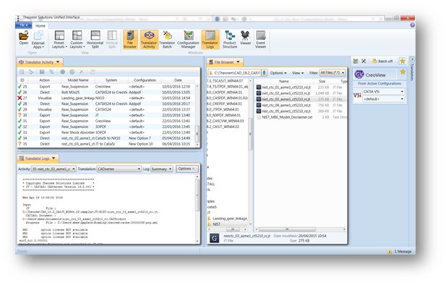Select the Translator Logs panel tab
Screen dimensions: 446x285
[x=37, y=158]
